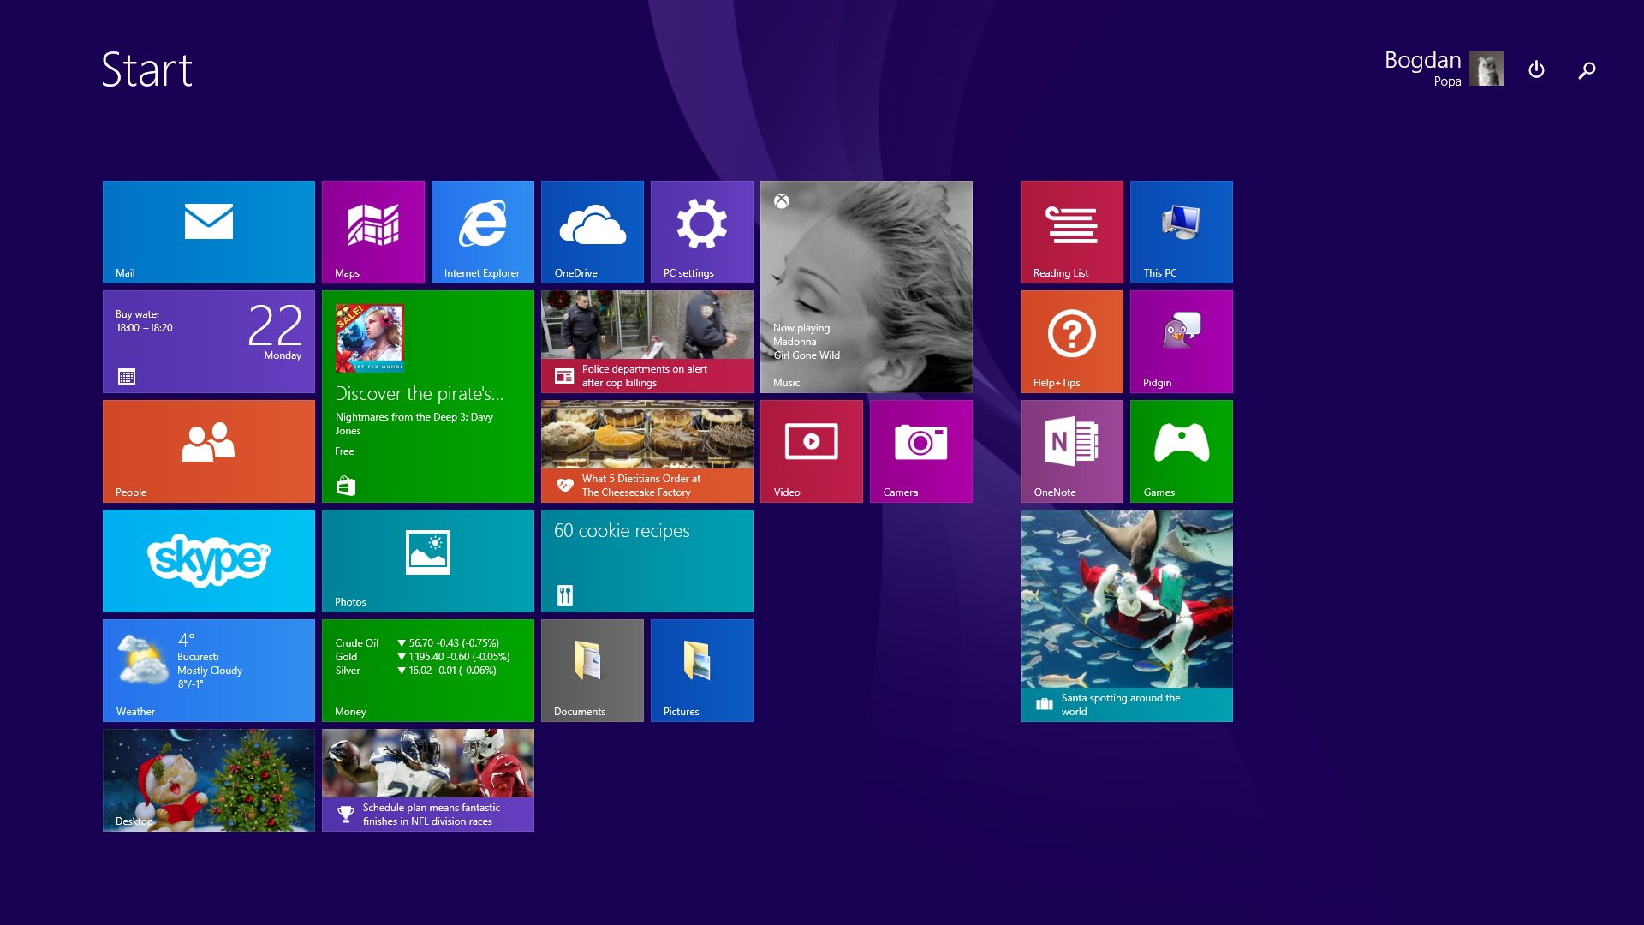The image size is (1644, 925).
Task: Open This PC tile
Action: (1182, 232)
